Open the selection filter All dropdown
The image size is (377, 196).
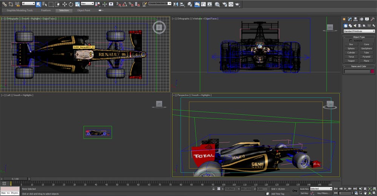[x=28, y=4]
